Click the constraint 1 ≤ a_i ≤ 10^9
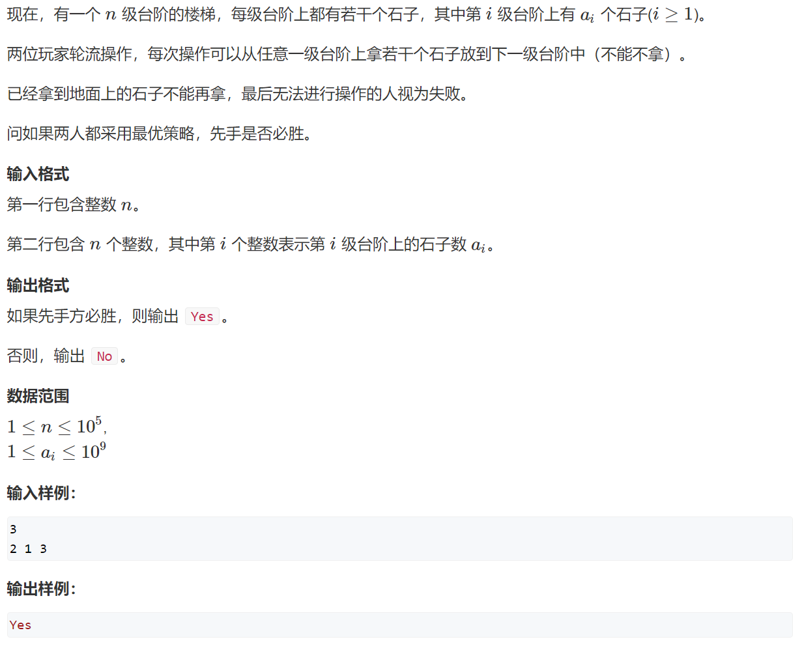This screenshot has width=802, height=650. tap(57, 451)
